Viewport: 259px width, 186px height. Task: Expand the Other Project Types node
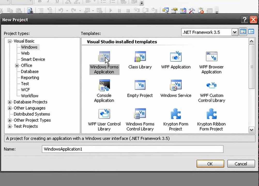click(10, 120)
